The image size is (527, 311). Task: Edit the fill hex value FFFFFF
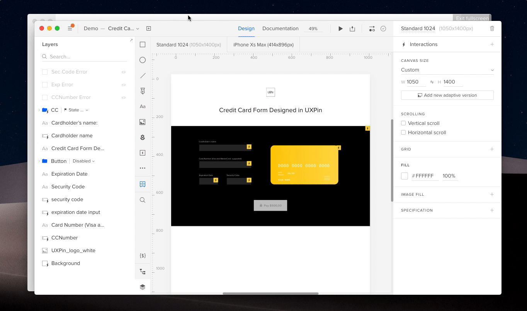click(x=425, y=176)
